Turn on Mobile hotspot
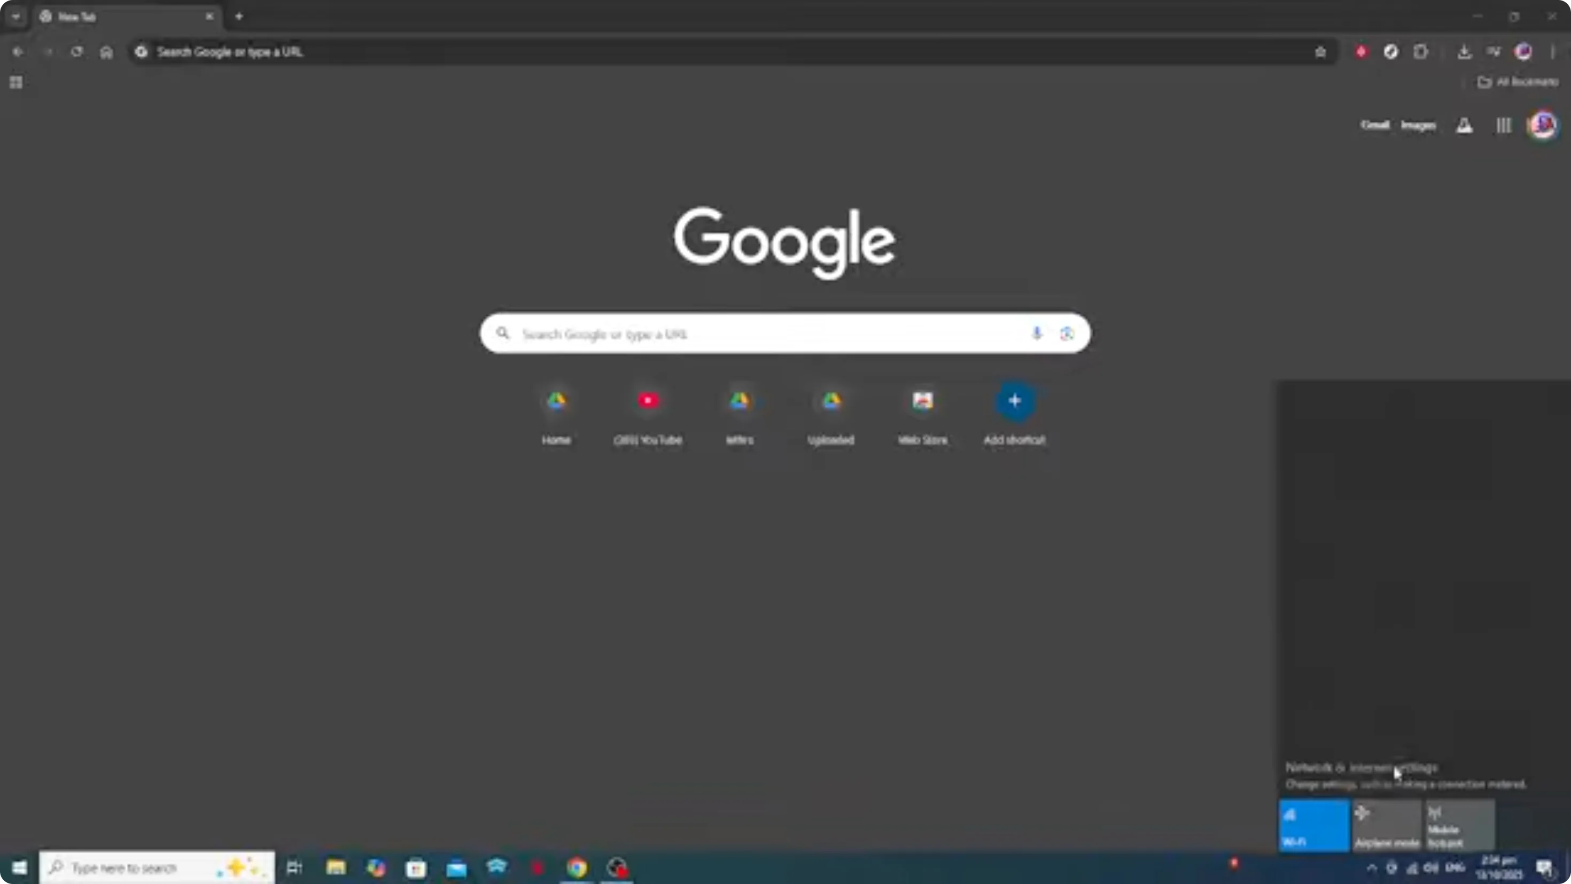 click(1461, 824)
